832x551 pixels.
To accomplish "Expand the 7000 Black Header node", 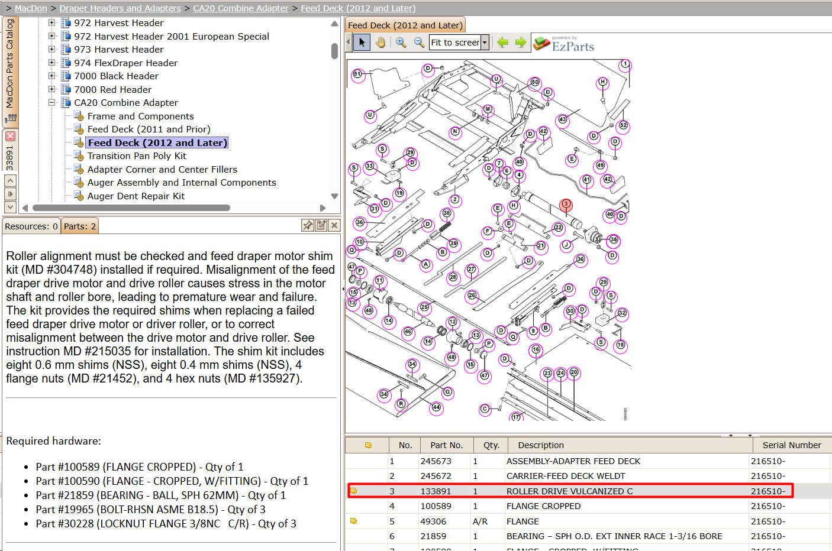I will [51, 76].
